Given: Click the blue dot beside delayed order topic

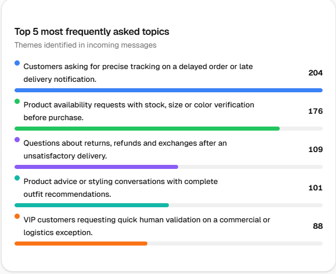Looking at the screenshot, I should click(17, 63).
